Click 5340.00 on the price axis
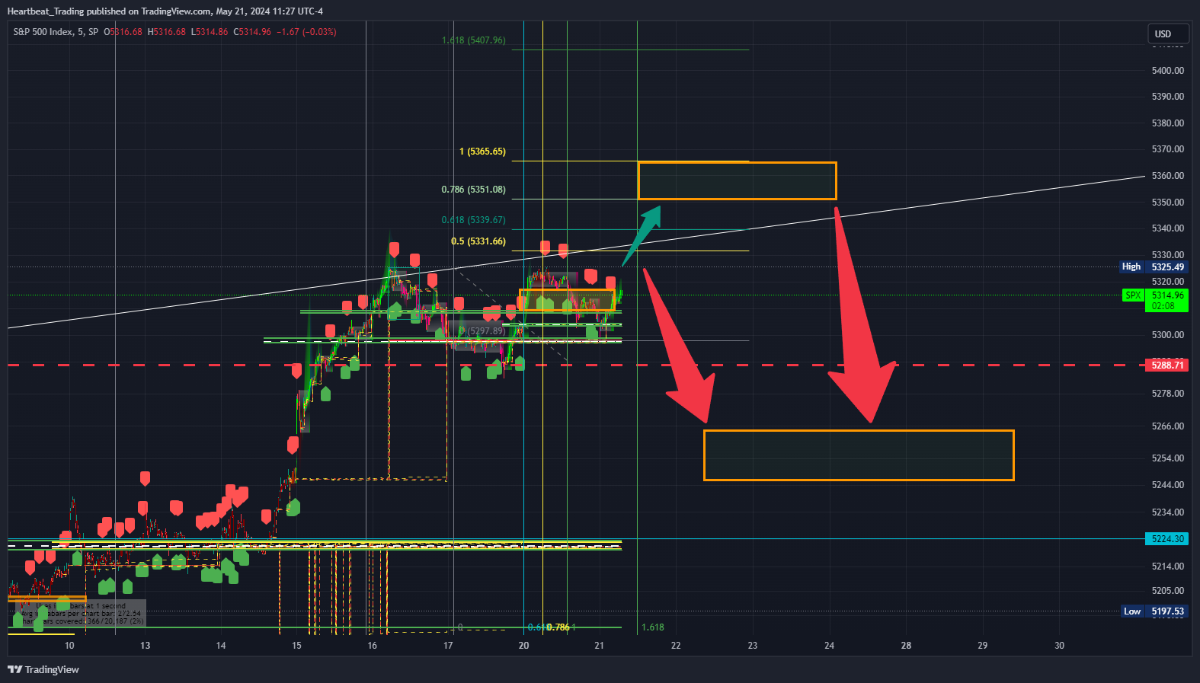Image resolution: width=1200 pixels, height=683 pixels. click(x=1168, y=228)
